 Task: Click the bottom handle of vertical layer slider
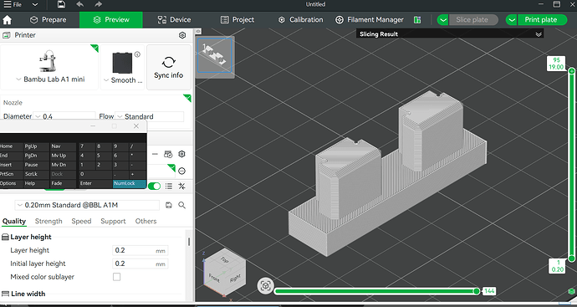click(571, 258)
